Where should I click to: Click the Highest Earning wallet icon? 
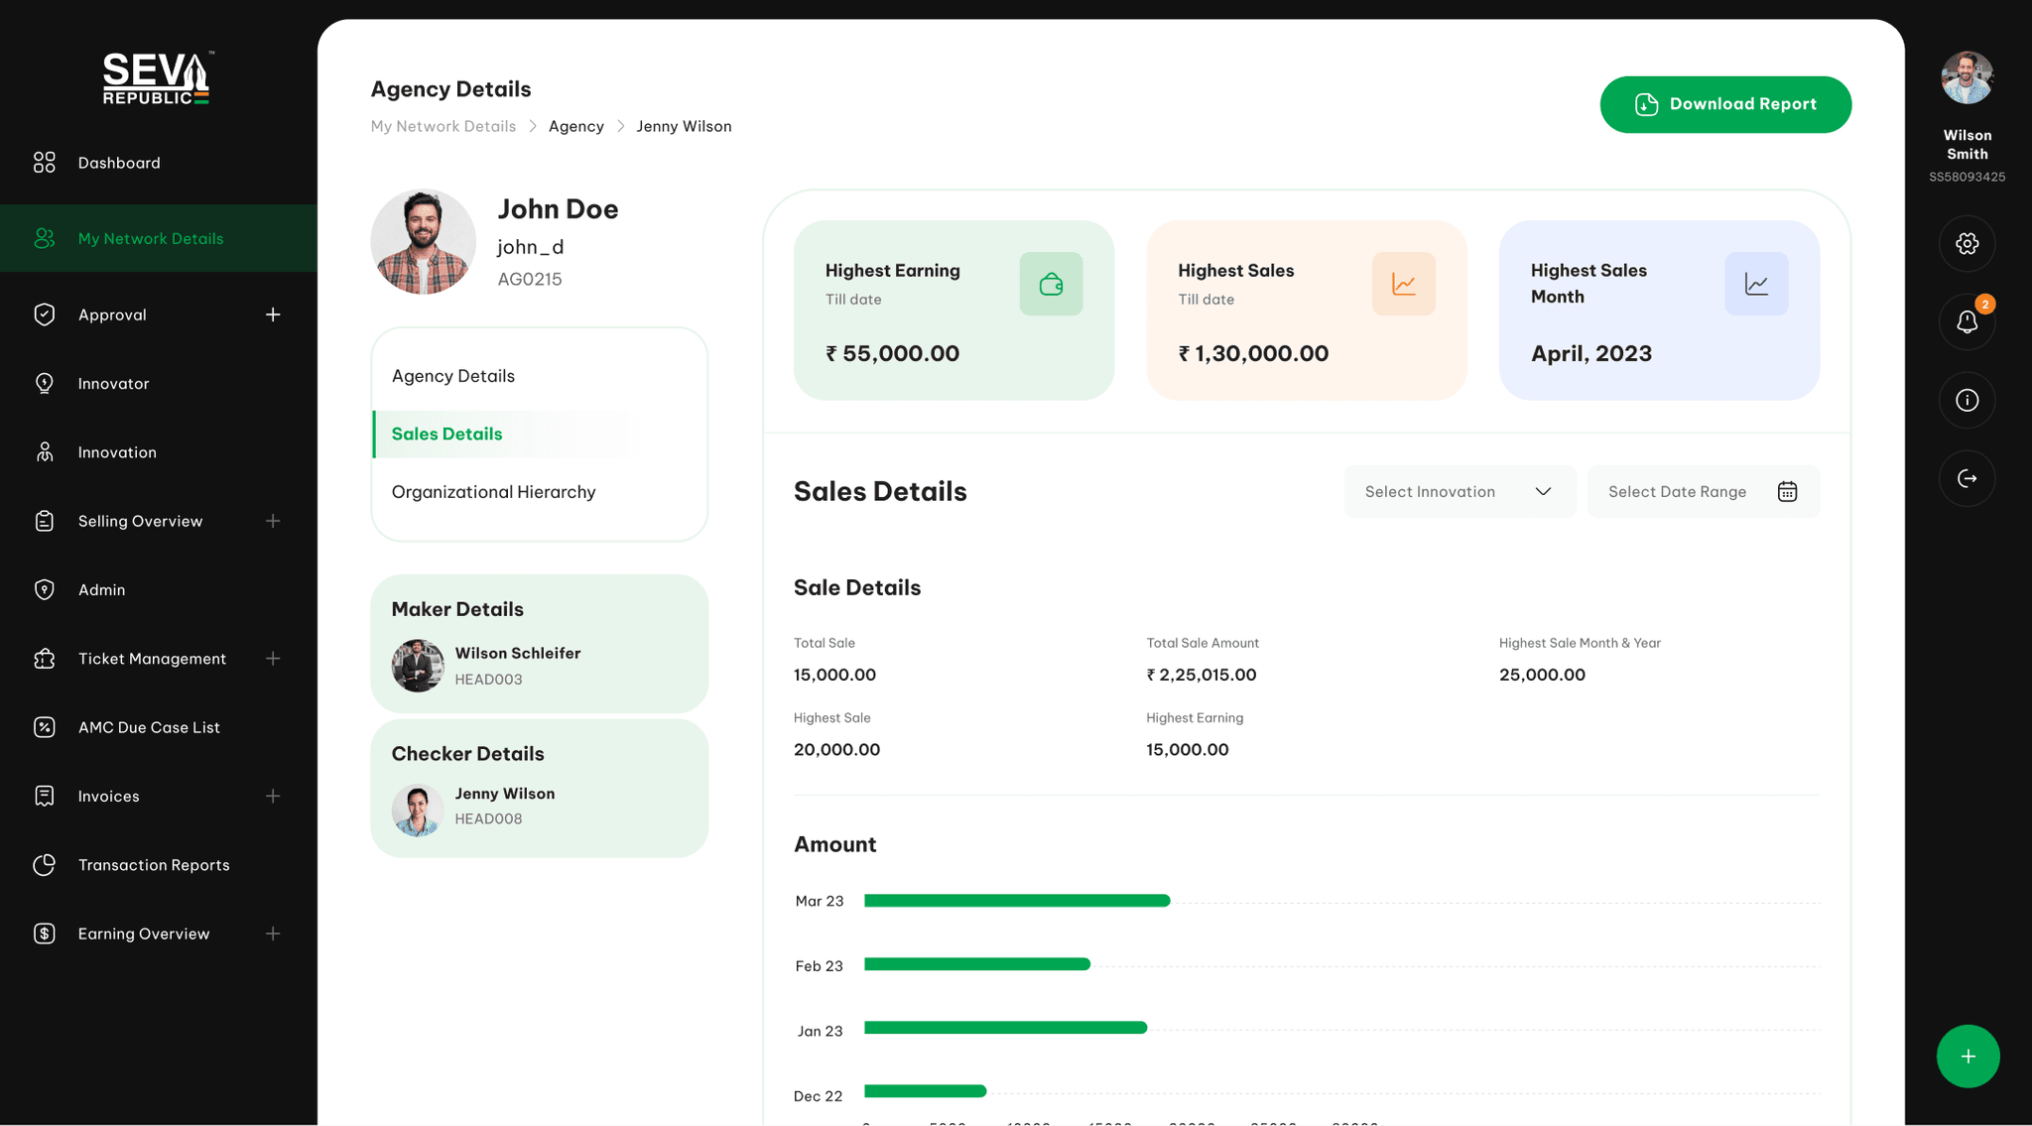(x=1051, y=284)
